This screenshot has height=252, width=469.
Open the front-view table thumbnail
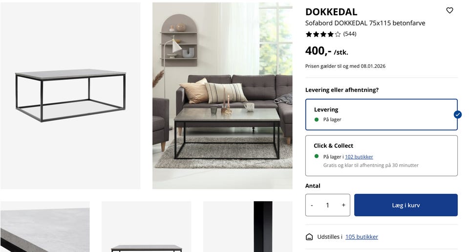tap(146, 227)
